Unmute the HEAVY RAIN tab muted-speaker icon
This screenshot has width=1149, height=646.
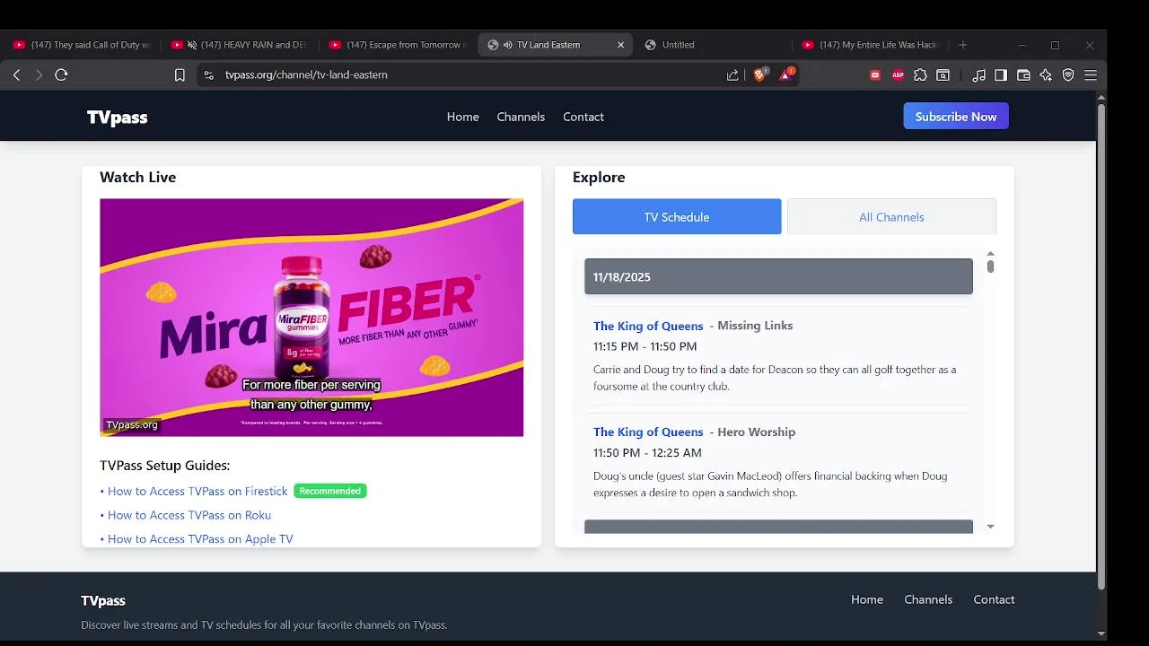click(192, 45)
